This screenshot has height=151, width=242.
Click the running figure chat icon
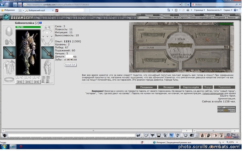pyautogui.click(x=165, y=135)
